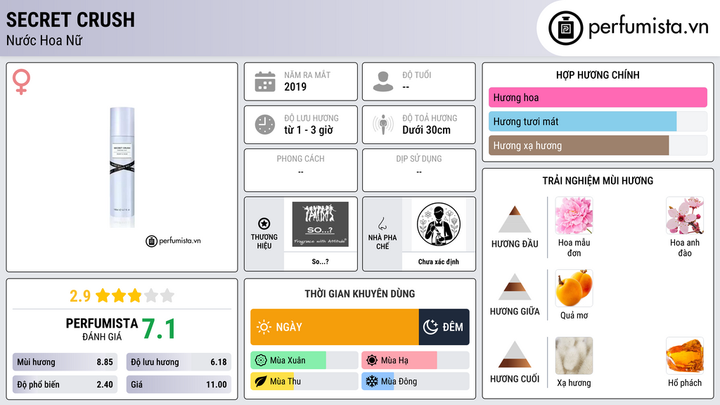Screen dimensions: 720x405
Task: Click the dark Đêm usage bar
Action: tap(444, 327)
